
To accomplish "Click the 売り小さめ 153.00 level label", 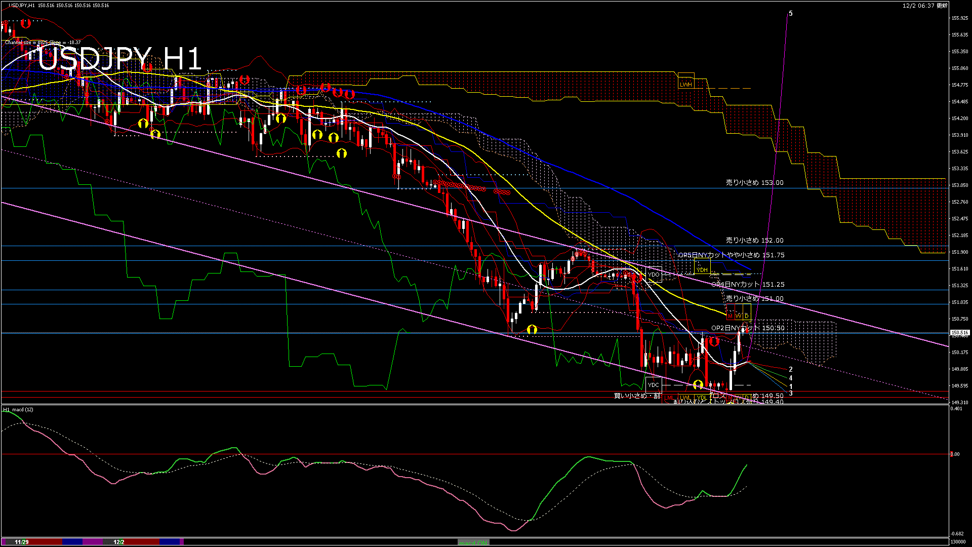I will [x=754, y=182].
